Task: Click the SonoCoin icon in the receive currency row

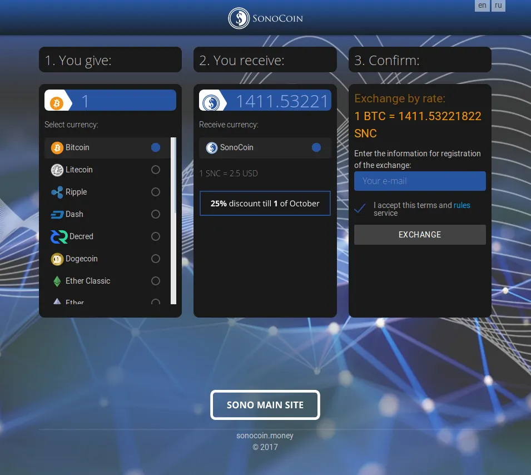Action: point(212,148)
